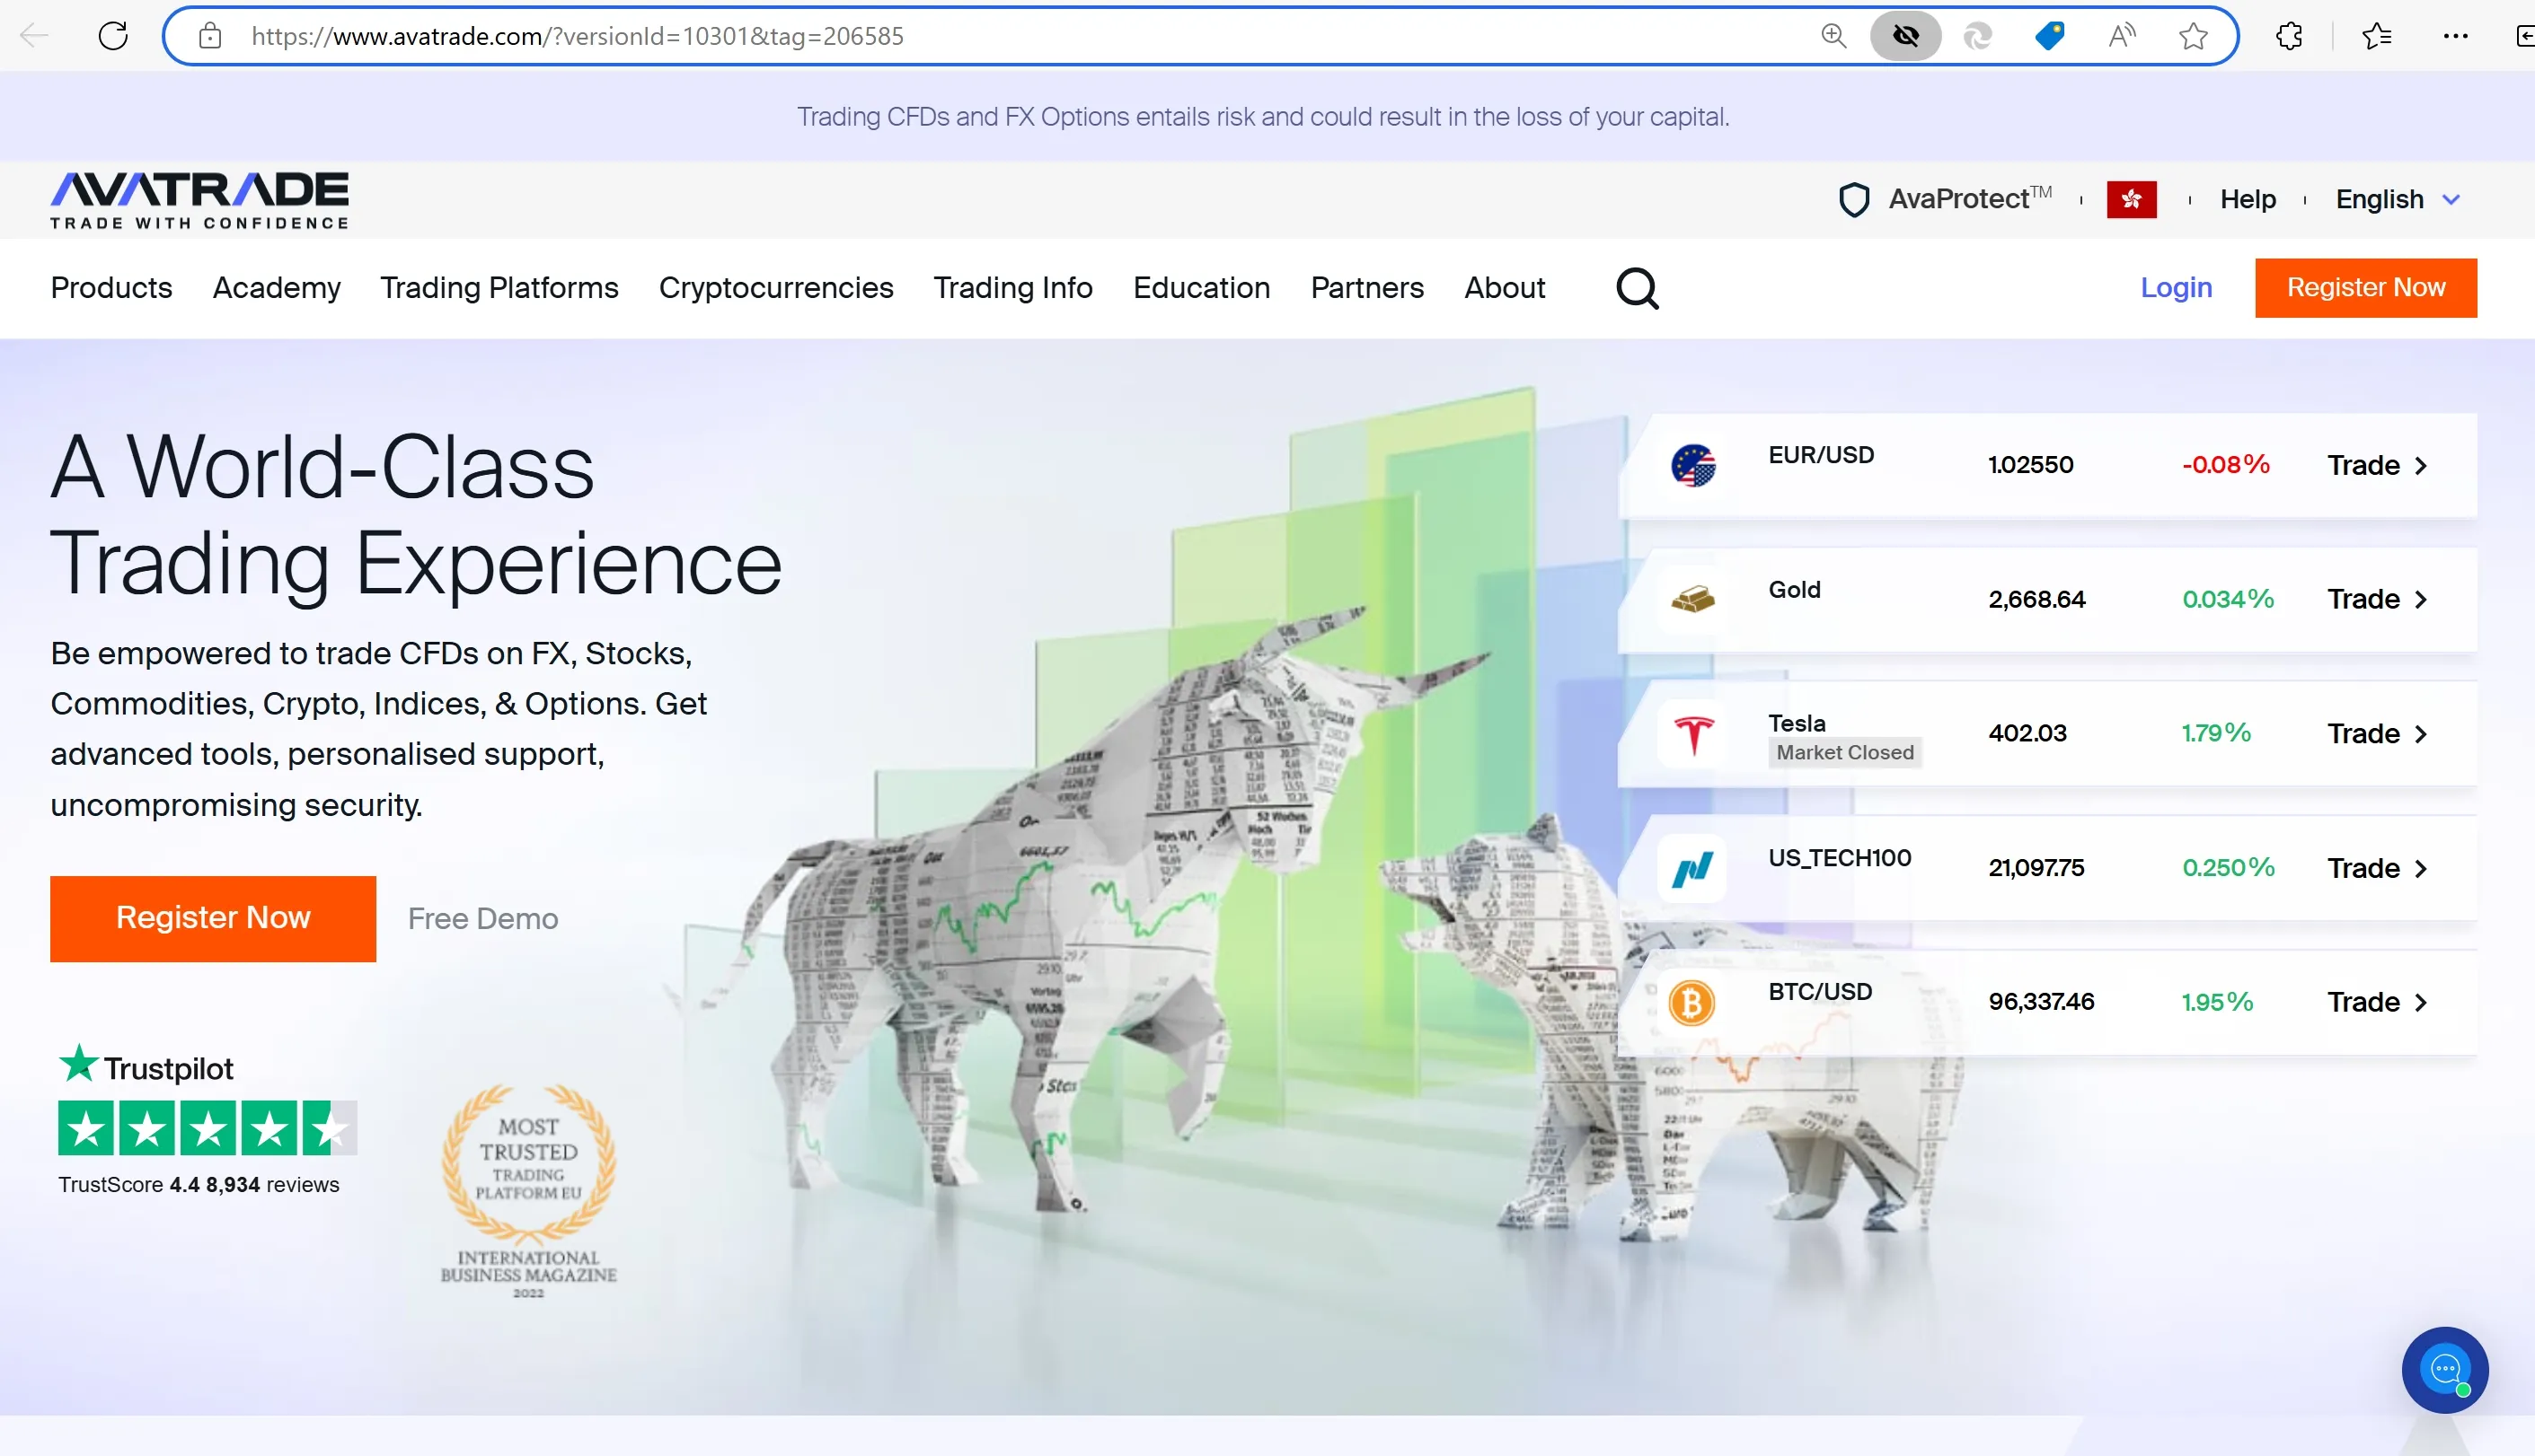The height and width of the screenshot is (1456, 2535).
Task: Click the shopping price tag icon
Action: [2049, 36]
